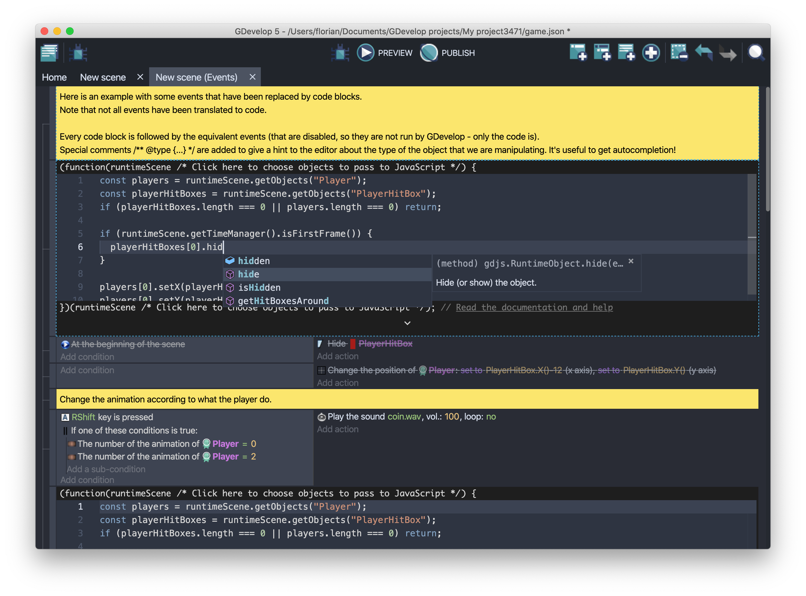Redo the last change
This screenshot has width=806, height=596.
pos(727,53)
